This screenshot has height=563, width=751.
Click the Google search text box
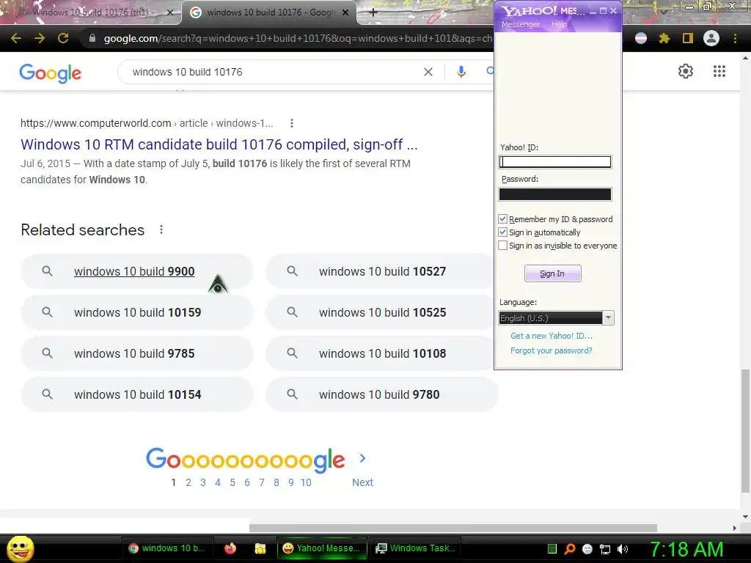(273, 72)
